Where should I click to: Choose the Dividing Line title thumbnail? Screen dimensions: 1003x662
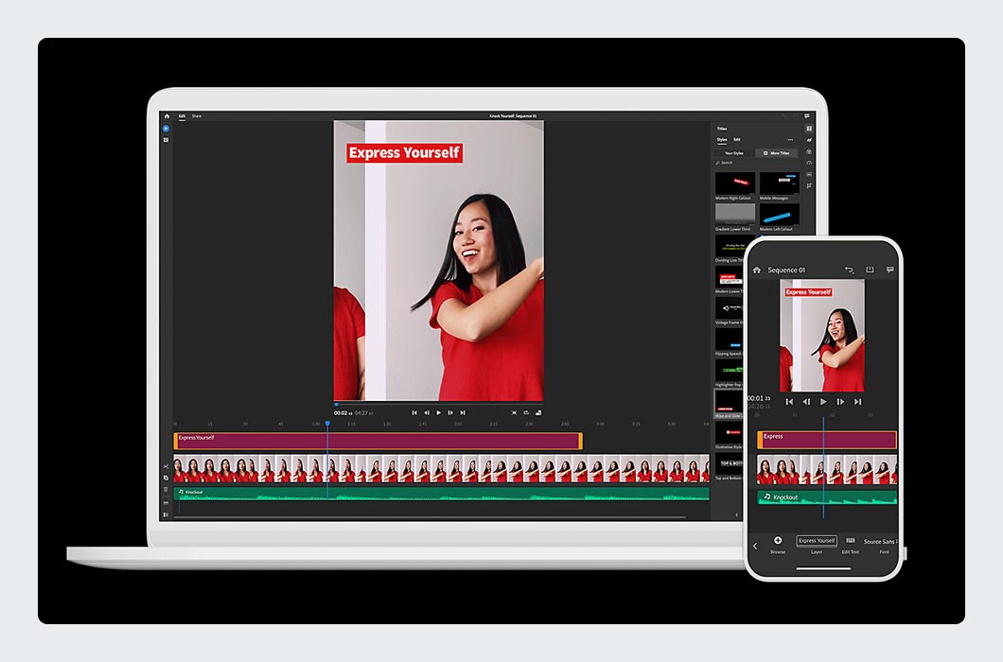[x=730, y=246]
